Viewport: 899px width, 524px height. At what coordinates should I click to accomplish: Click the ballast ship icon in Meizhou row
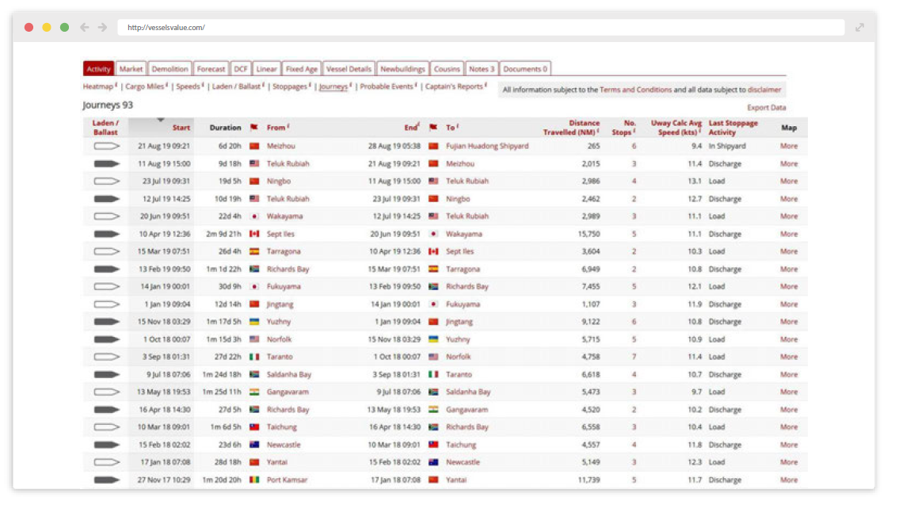(x=106, y=146)
